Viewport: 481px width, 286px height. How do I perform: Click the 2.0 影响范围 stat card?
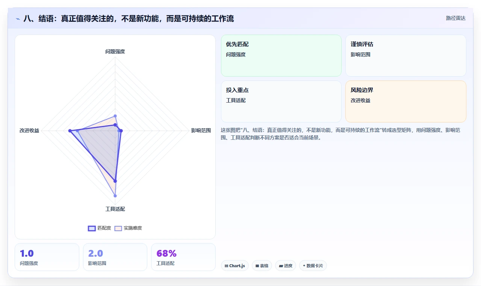point(115,257)
